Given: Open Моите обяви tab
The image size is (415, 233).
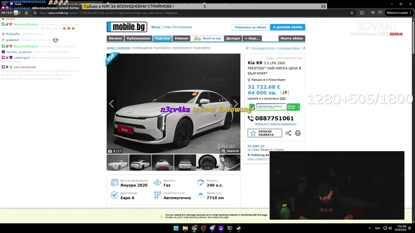Looking at the screenshot, I should [x=292, y=39].
